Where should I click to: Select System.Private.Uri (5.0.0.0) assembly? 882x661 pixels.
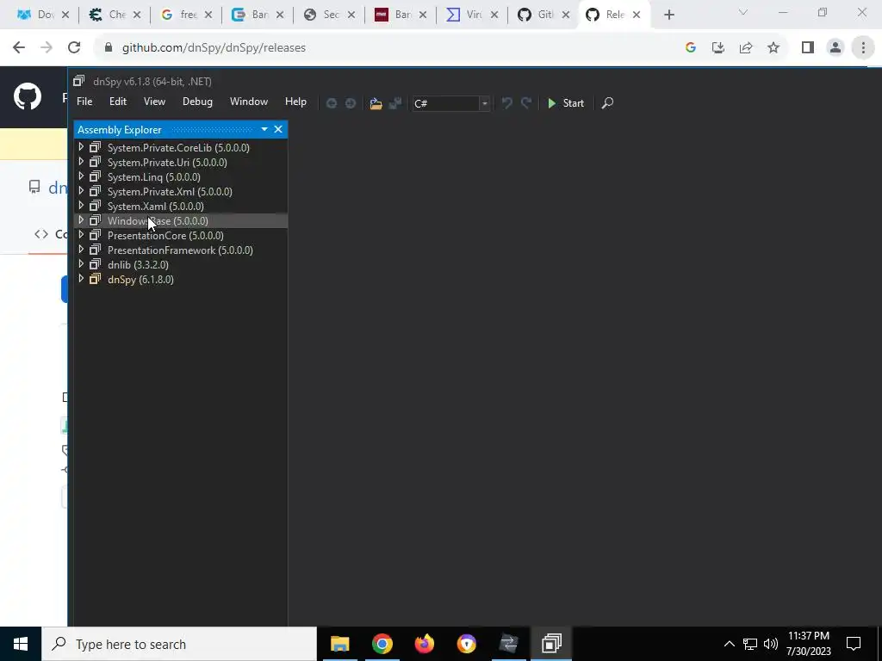pos(167,163)
